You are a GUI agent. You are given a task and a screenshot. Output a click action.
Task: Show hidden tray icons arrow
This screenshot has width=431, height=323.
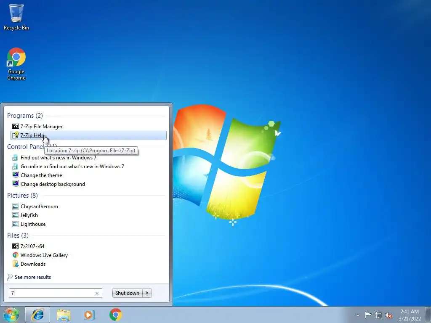coord(358,315)
